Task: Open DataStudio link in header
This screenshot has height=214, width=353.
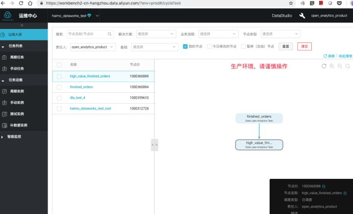Action: pos(281,16)
